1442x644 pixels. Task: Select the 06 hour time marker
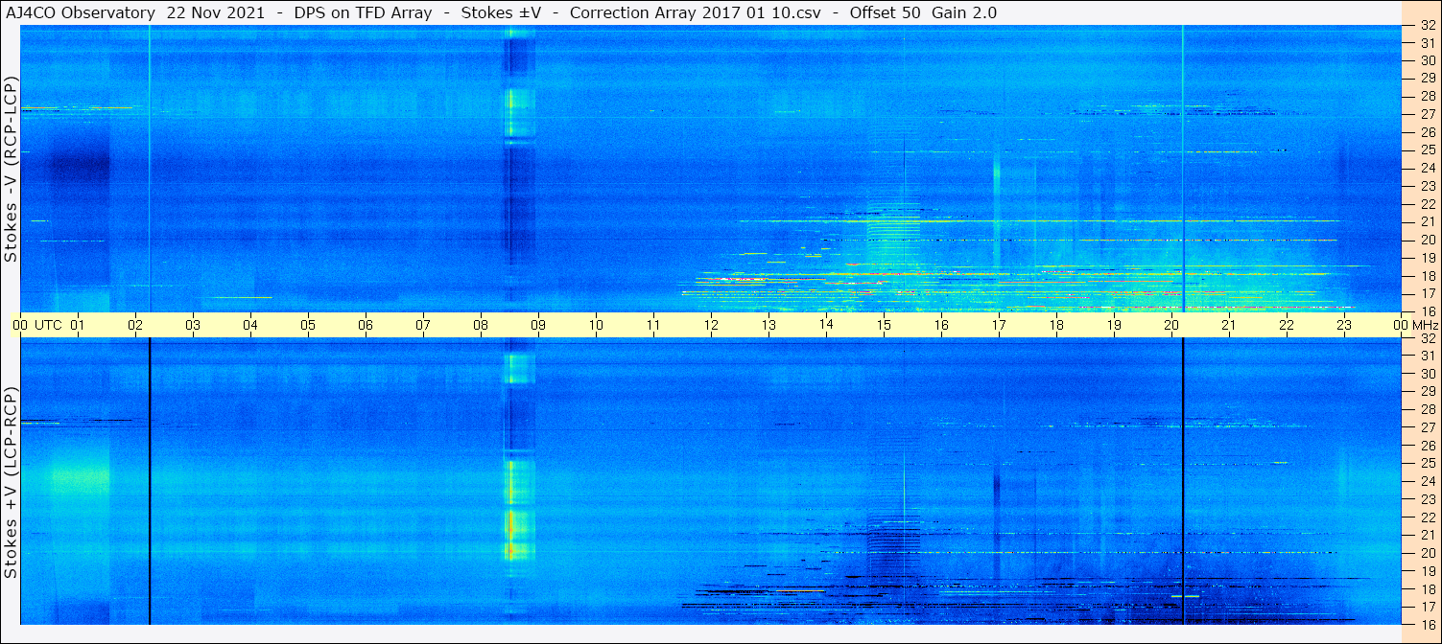click(x=366, y=325)
